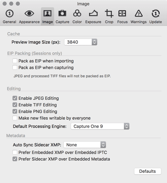Image resolution: width=167 pixels, height=183 pixels.
Task: Open the Appearance eye icon
Action: click(29, 14)
